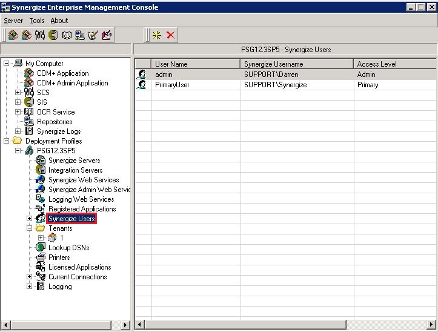Click the checkmark pencil toolbar icon
Screen dimensions: 438x332
coord(93,35)
